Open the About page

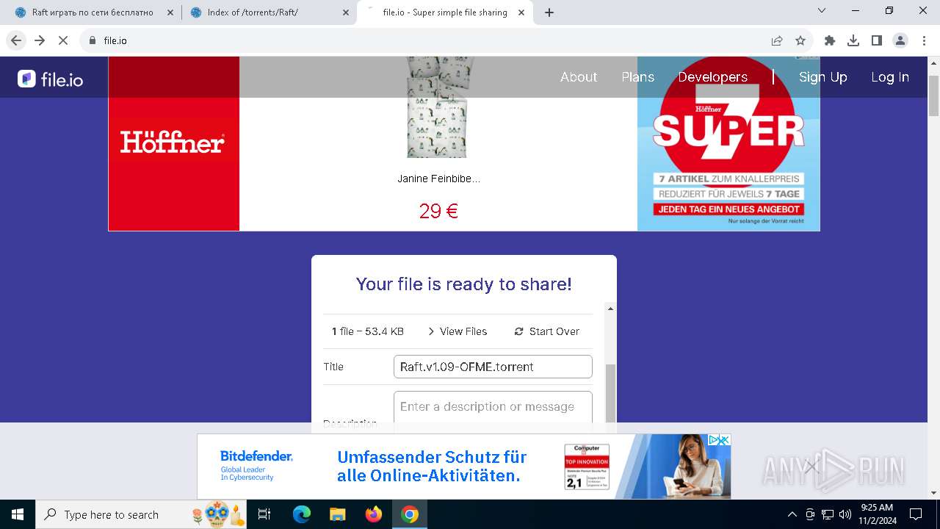pyautogui.click(x=579, y=77)
